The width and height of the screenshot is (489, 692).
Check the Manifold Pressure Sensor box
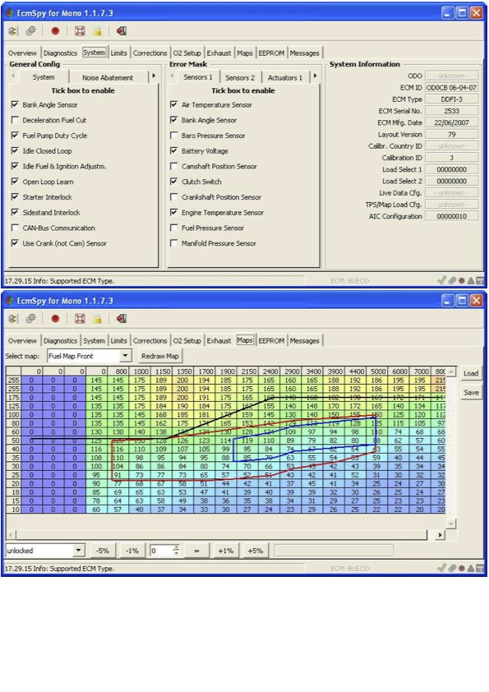[174, 243]
